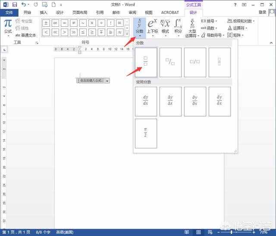
Task: Click the Help question mark button
Action: (x=235, y=5)
